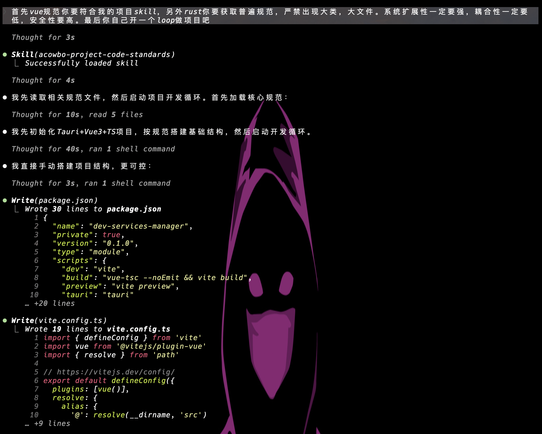Screen dimensions: 542x434
Task: Click the line '"scripts": {'
Action: pyautogui.click(x=79, y=260)
